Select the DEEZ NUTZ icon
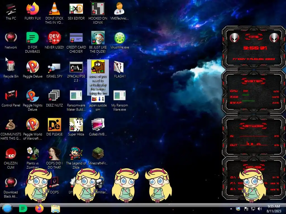Viewport: 286px width, 214px height. [x=54, y=98]
